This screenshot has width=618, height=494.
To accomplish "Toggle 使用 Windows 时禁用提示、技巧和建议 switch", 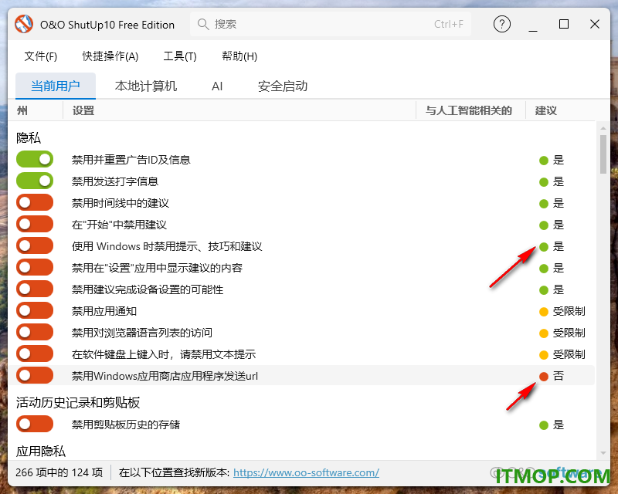I will click(x=35, y=245).
